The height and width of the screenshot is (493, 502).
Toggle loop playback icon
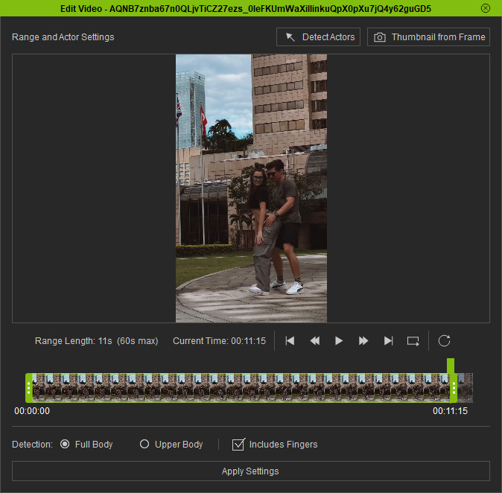pyautogui.click(x=413, y=341)
